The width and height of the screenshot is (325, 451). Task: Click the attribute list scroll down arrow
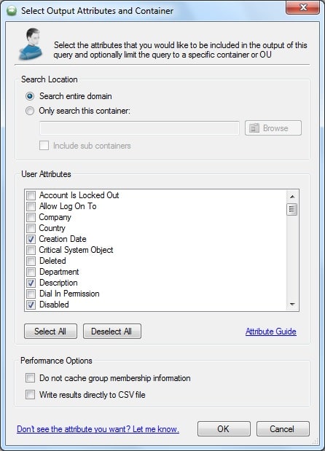[x=292, y=304]
